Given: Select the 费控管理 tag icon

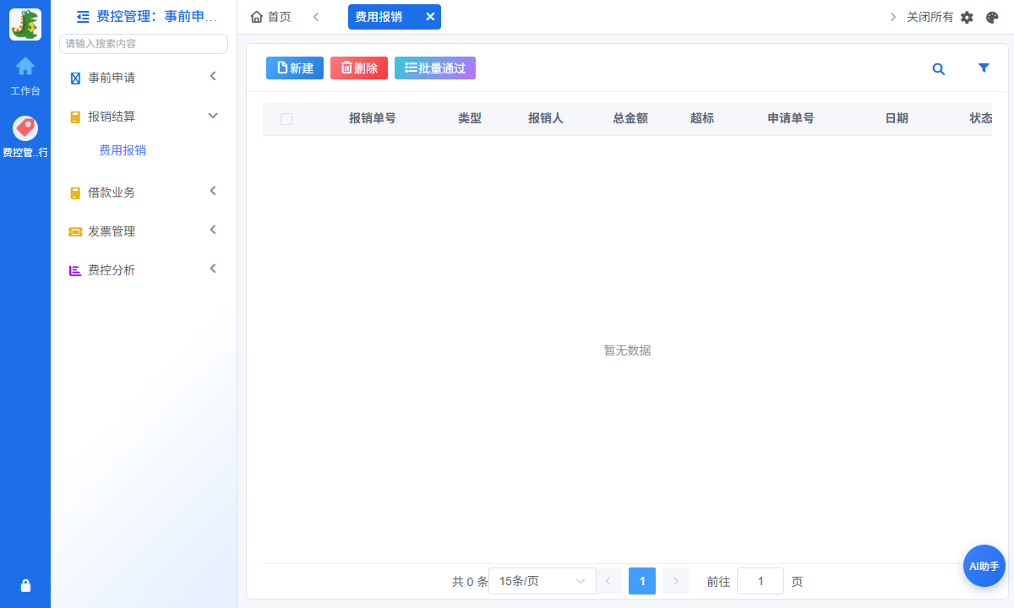Looking at the screenshot, I should (25, 128).
